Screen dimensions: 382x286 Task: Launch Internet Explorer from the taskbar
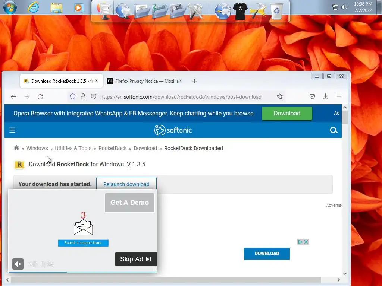[x=33, y=7]
